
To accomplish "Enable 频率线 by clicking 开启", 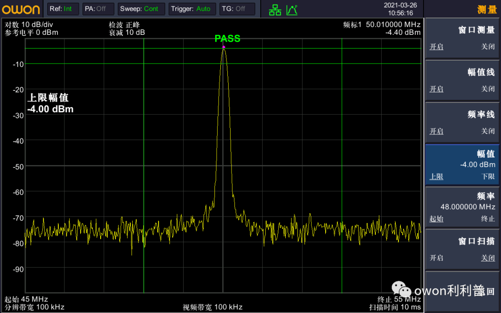I will [436, 131].
